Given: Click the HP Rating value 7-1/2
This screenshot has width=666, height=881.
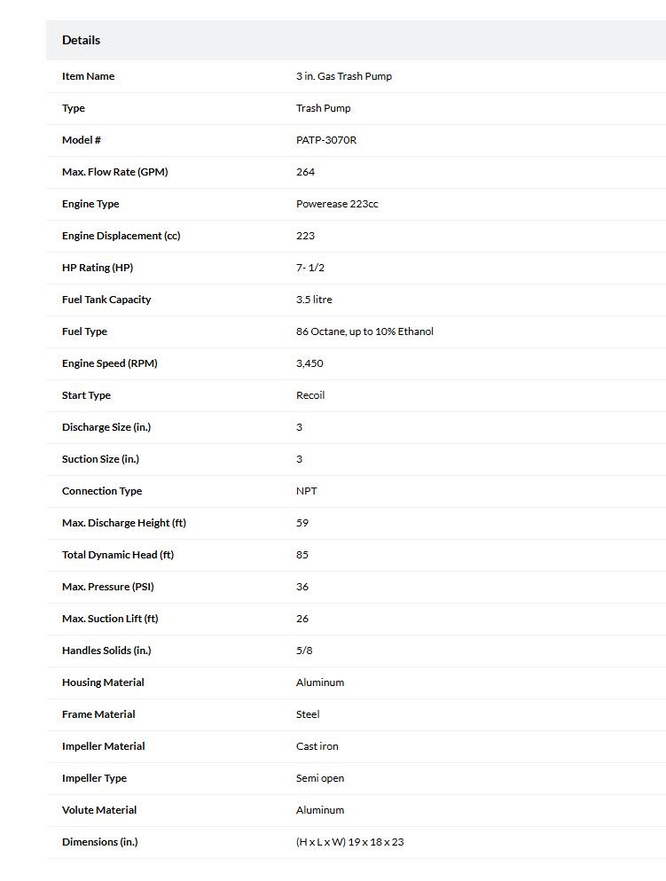Looking at the screenshot, I should pos(310,268).
